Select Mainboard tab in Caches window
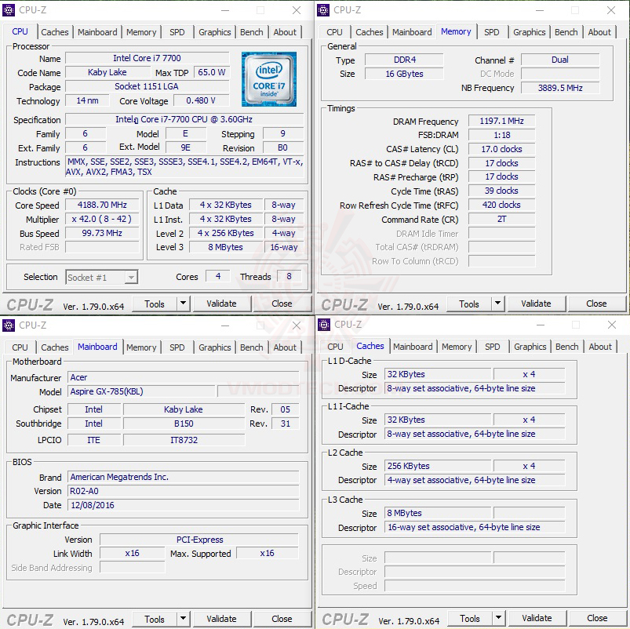Image resolution: width=630 pixels, height=629 pixels. (413, 347)
